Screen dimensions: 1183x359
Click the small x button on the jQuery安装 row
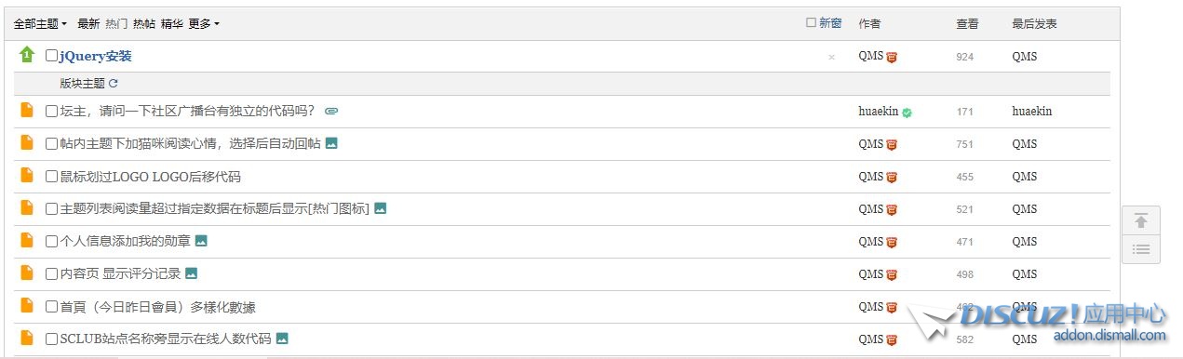coord(831,57)
